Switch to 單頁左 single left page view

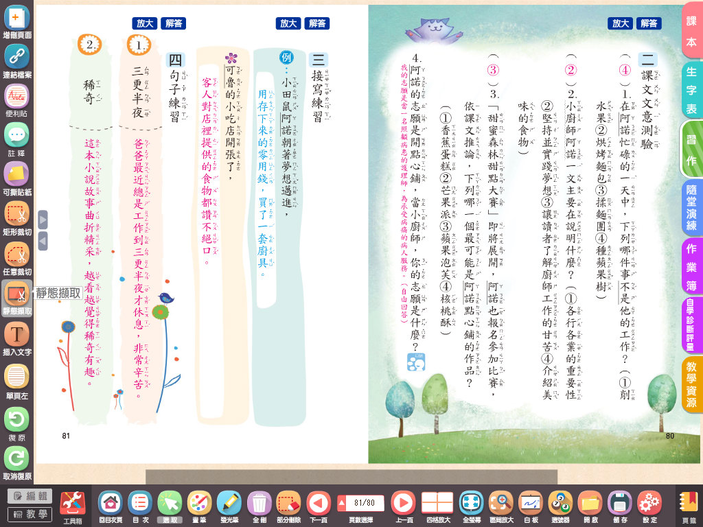coord(16,382)
